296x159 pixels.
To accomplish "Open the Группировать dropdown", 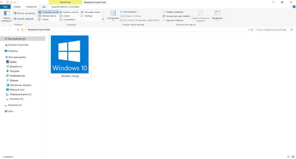I will [x=129, y=12].
